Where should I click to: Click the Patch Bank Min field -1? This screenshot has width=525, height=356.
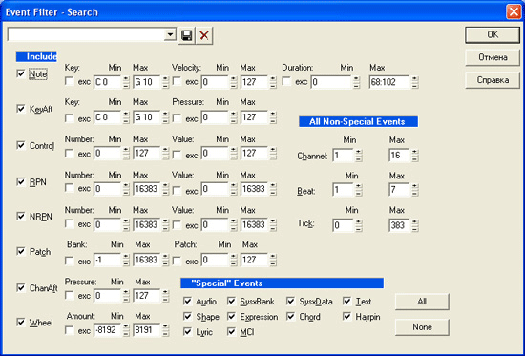(x=108, y=260)
